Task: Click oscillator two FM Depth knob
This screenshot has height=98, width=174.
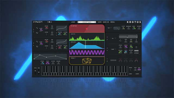Action: [60, 48]
